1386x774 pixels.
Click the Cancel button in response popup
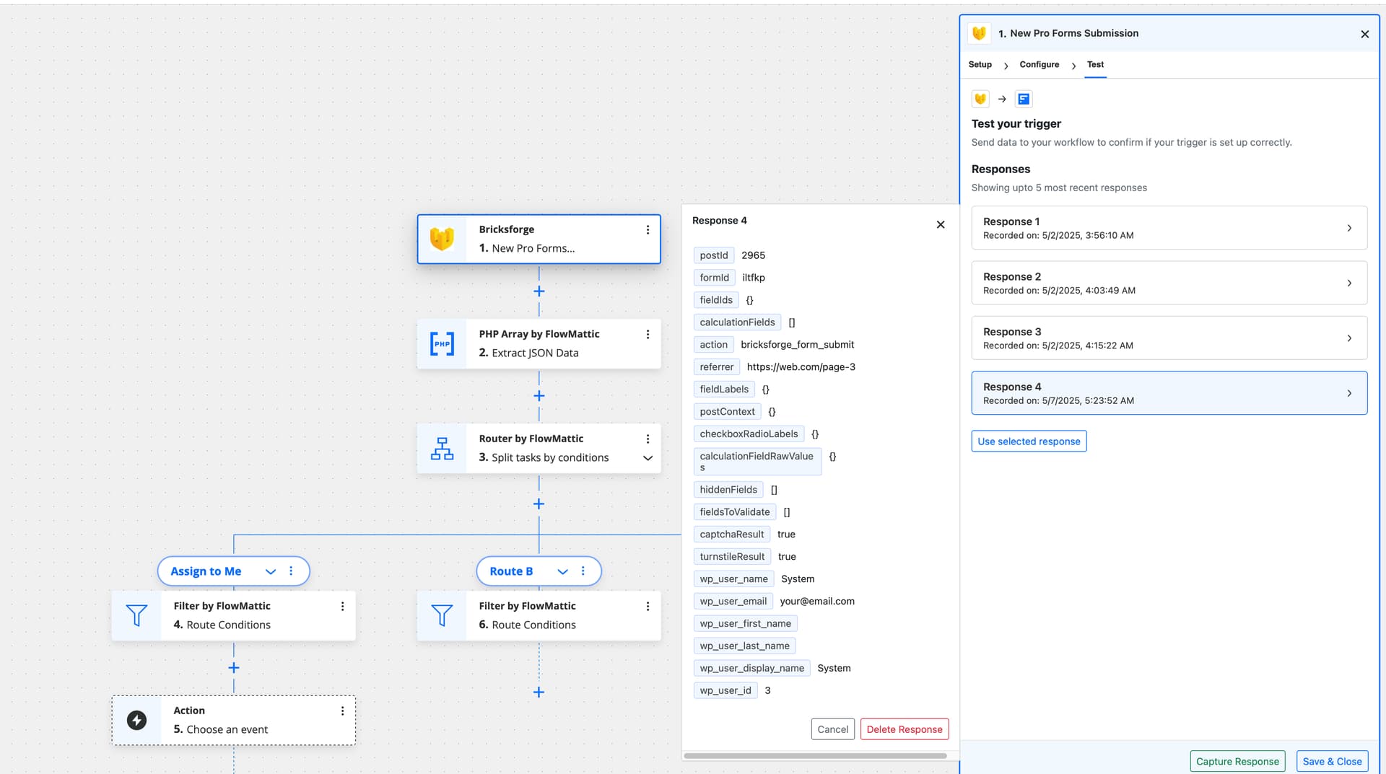click(832, 729)
